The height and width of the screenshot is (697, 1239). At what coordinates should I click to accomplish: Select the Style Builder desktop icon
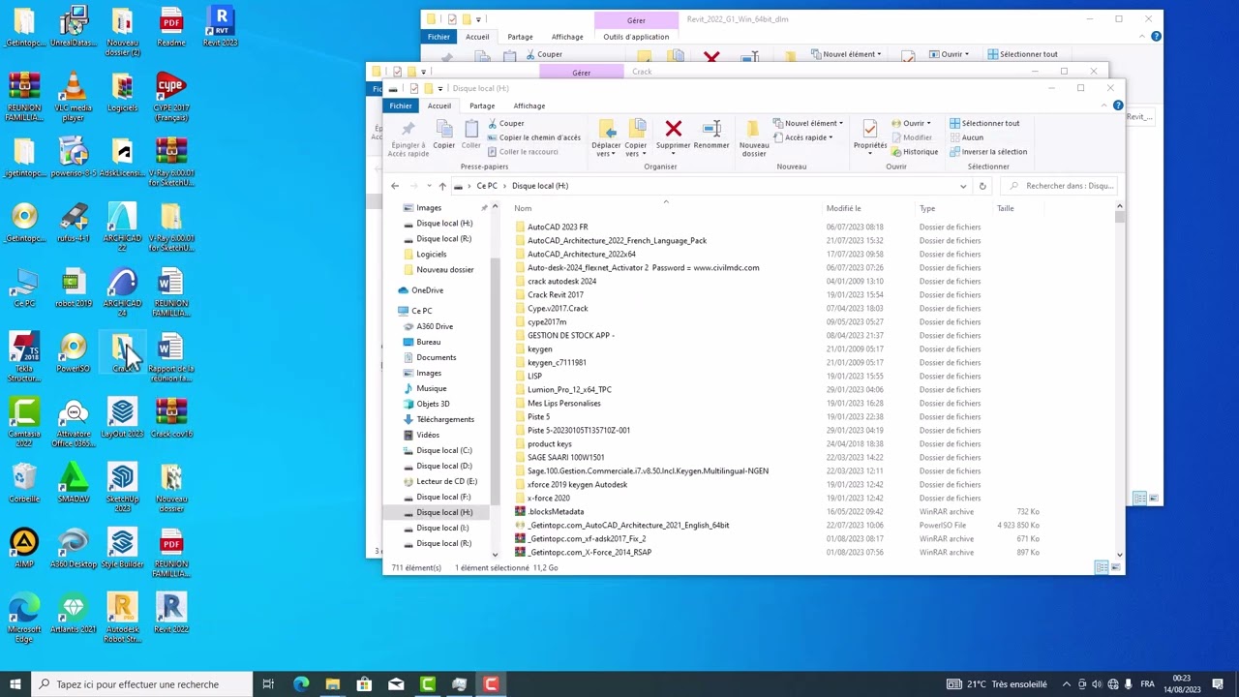122,549
